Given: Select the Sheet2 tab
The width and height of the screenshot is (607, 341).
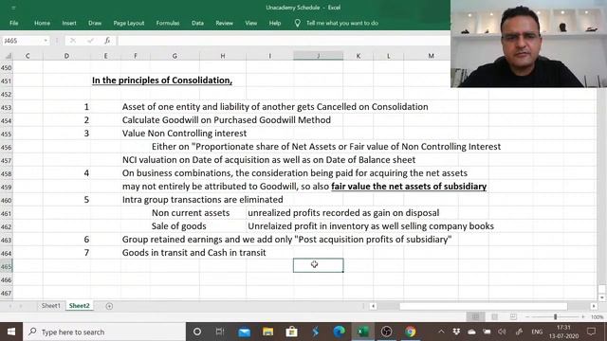Looking at the screenshot, I should click(79, 306).
